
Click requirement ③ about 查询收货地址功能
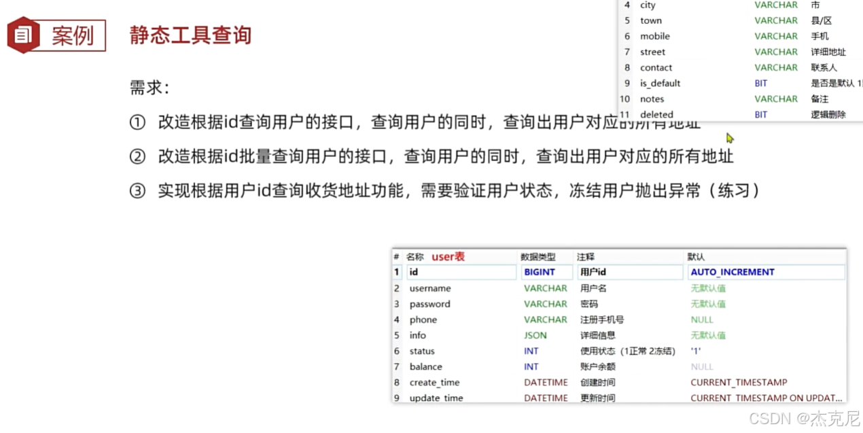coord(444,190)
